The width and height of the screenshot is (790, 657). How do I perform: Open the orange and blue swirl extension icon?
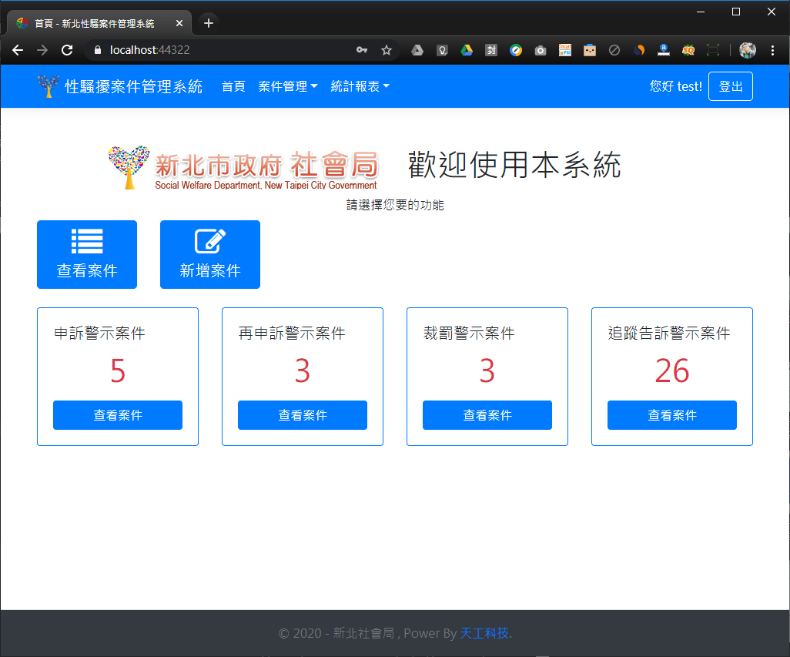tap(639, 50)
